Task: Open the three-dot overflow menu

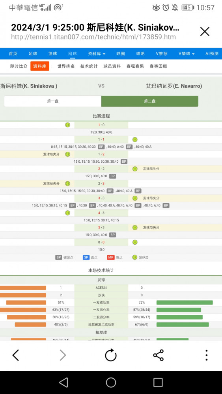Action: pyautogui.click(x=206, y=355)
